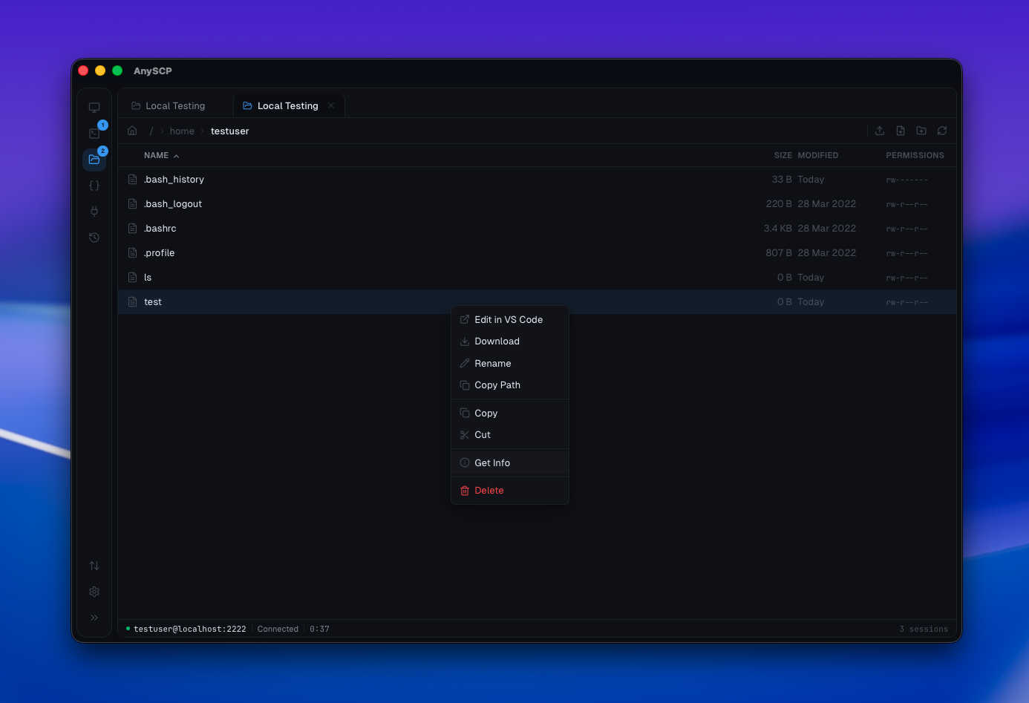Screen dimensions: 1029x703
Task: Click the 3 sessions status indicator
Action: point(924,630)
